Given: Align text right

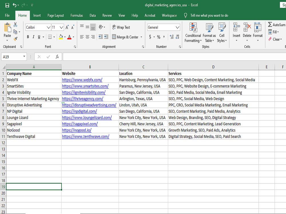Looking at the screenshot, I should tap(93, 37).
